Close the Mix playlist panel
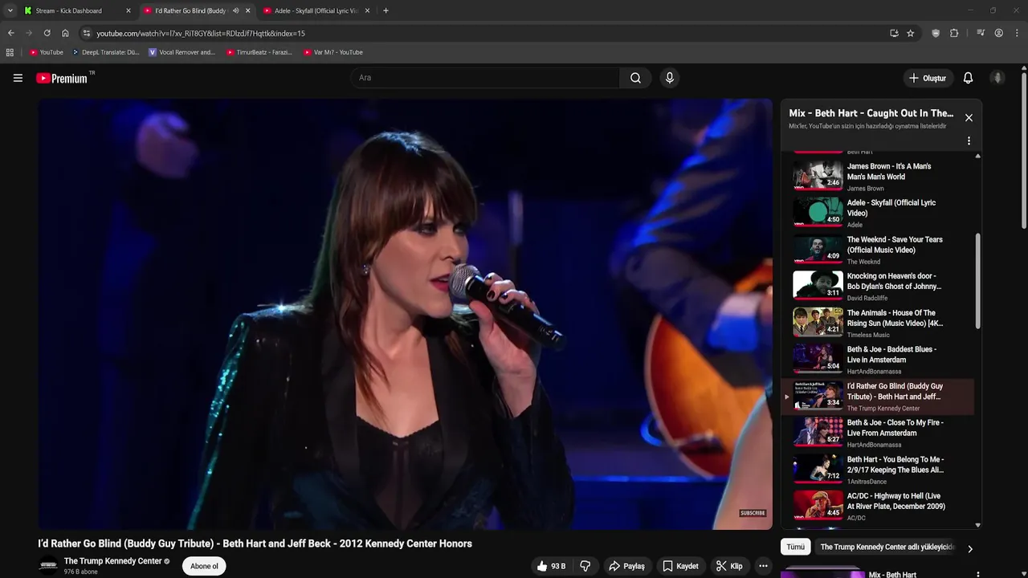The image size is (1028, 578). (x=969, y=117)
